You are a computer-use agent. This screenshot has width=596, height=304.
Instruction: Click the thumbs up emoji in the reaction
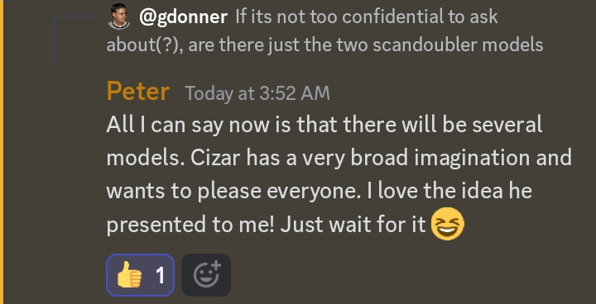click(129, 275)
